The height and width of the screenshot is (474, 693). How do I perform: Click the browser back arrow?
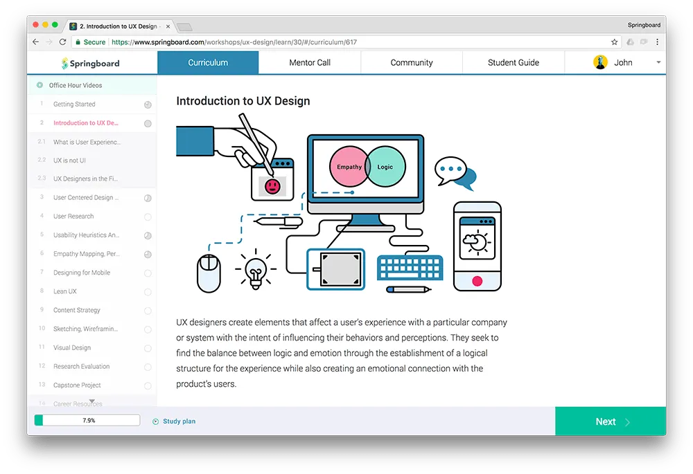click(36, 42)
